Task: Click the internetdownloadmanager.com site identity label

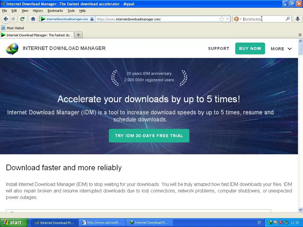Action: tap(67, 19)
